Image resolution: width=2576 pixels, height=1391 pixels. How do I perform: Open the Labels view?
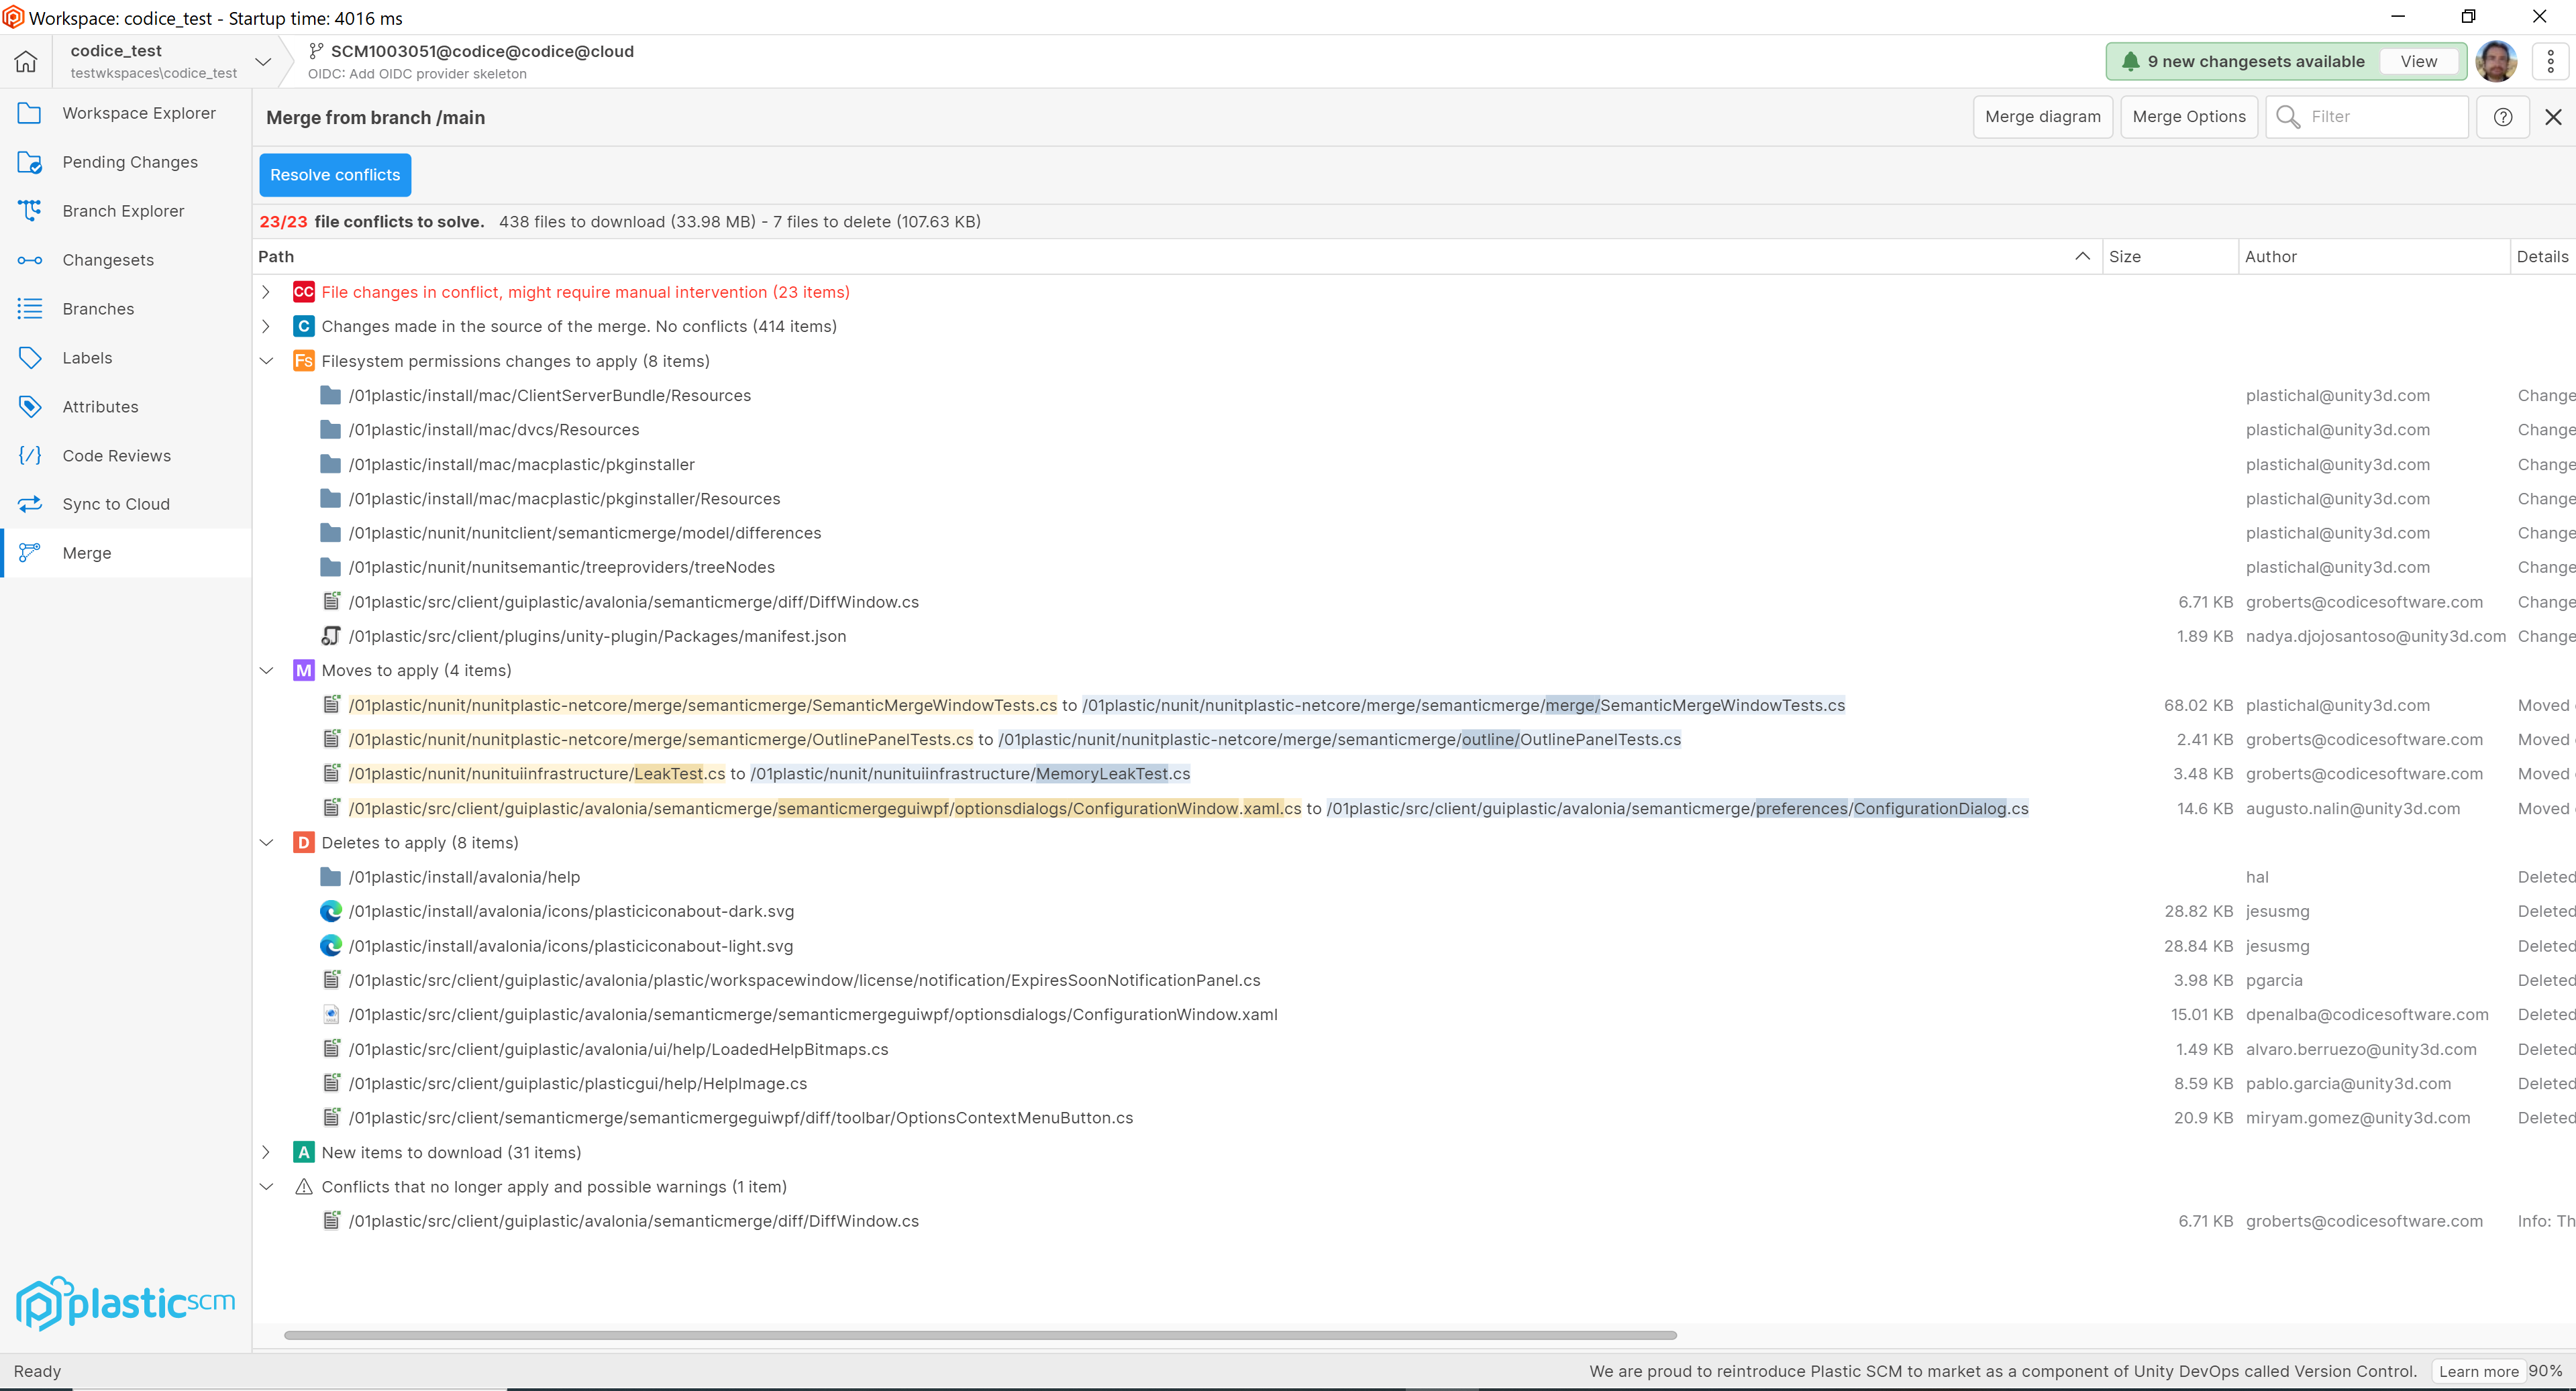tap(87, 357)
